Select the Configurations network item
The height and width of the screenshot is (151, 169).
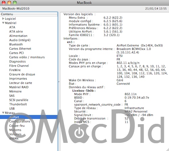click(x=20, y=121)
